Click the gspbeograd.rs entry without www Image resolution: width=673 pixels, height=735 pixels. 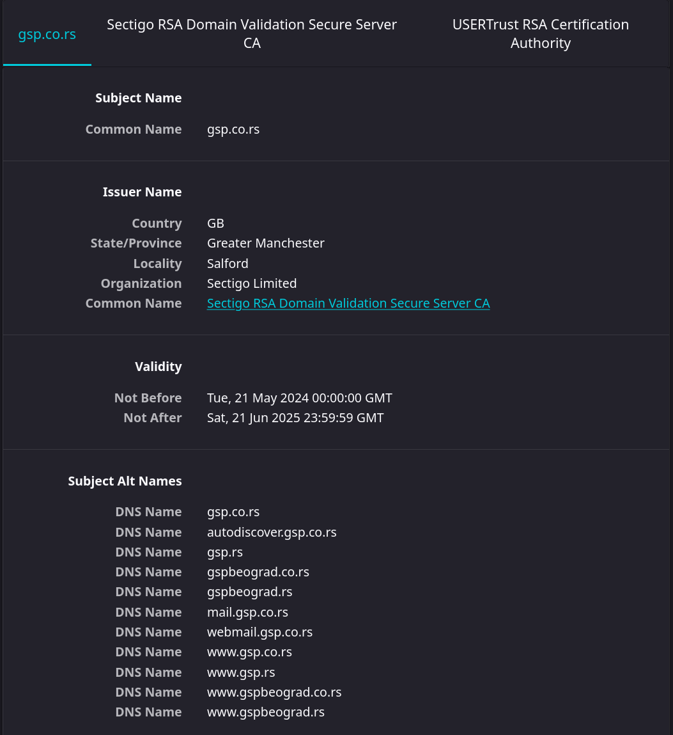(x=250, y=592)
